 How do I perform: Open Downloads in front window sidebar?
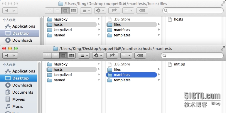coord(18,85)
